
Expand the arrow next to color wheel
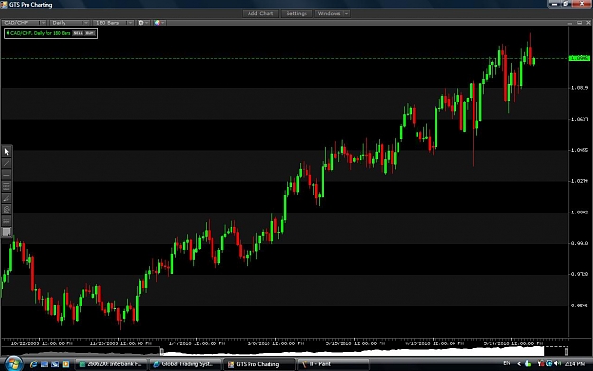[163, 23]
